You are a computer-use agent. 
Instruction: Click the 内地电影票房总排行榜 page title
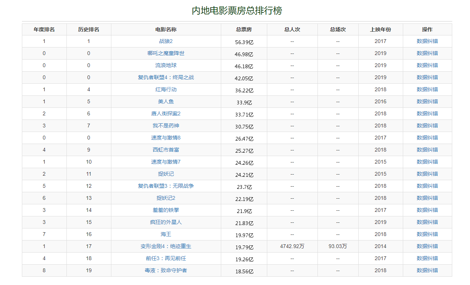(x=237, y=11)
